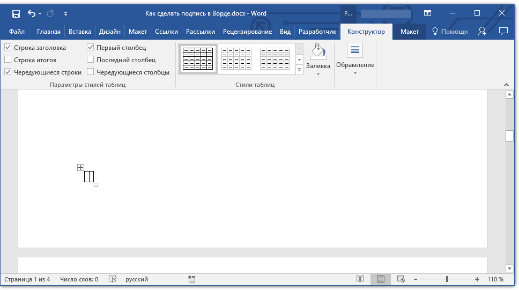Screen dimensions: 519x290
Task: Click the zoom slider handle
Action: [x=447, y=279]
